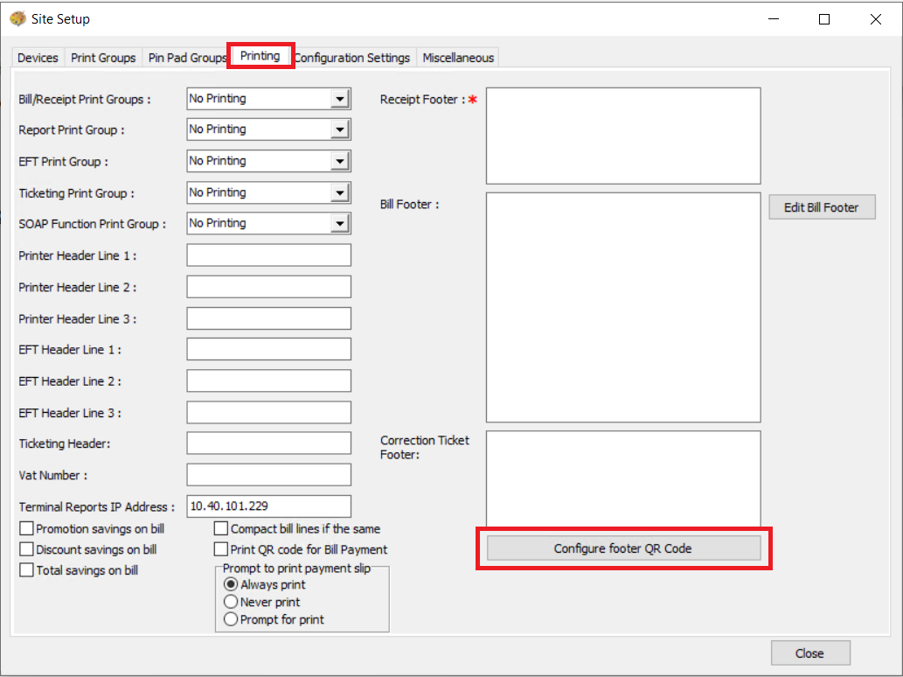
Task: Click the Site Setup app icon in title bar
Action: [x=17, y=18]
